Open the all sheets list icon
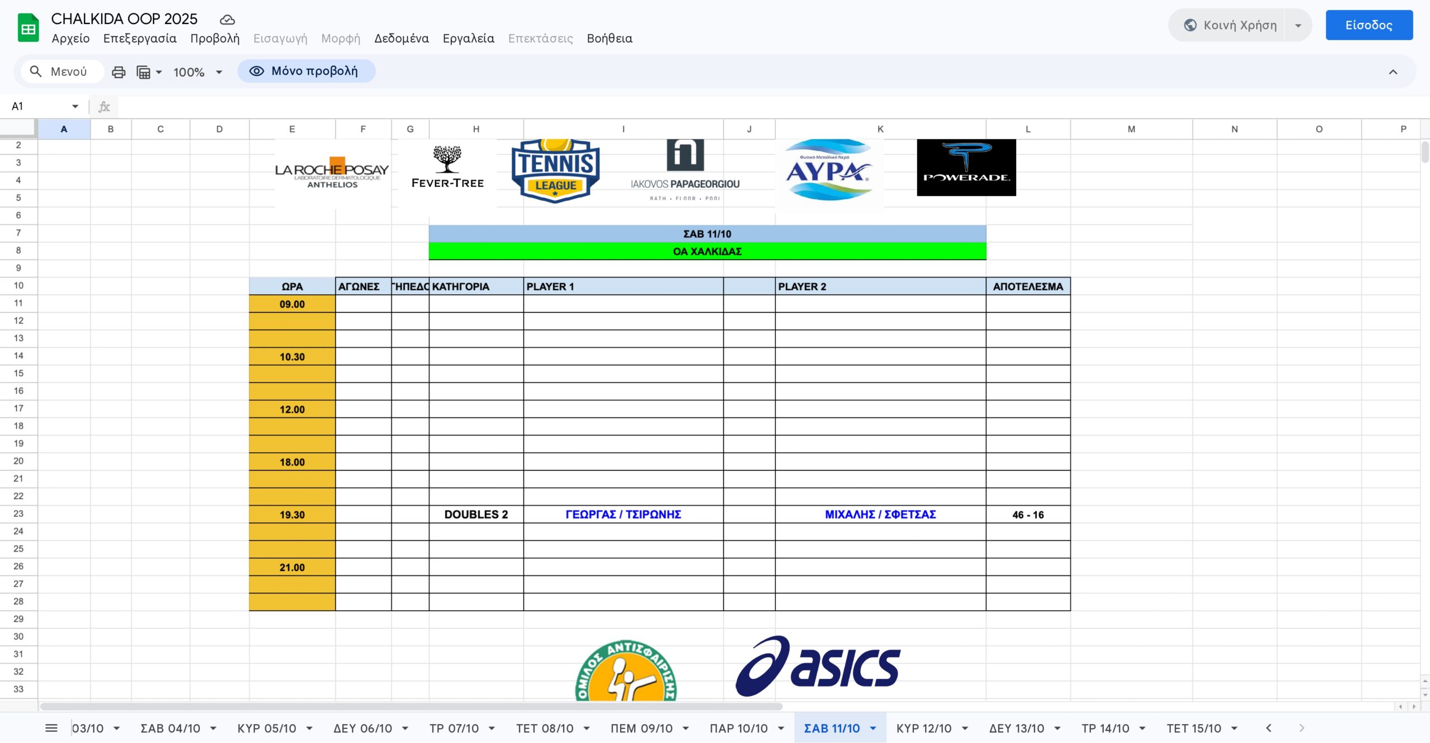1430x743 pixels. coord(51,728)
